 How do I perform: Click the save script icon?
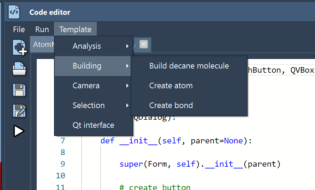(x=19, y=90)
